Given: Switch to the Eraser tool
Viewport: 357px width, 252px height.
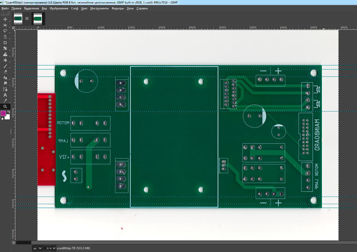Looking at the screenshot, I should (5, 72).
